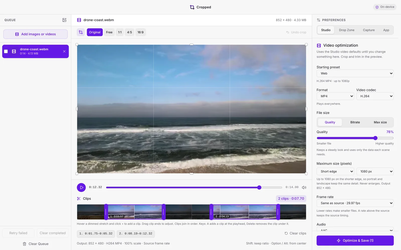401x250 pixels.
Task: Click the play button
Action: [x=81, y=187]
